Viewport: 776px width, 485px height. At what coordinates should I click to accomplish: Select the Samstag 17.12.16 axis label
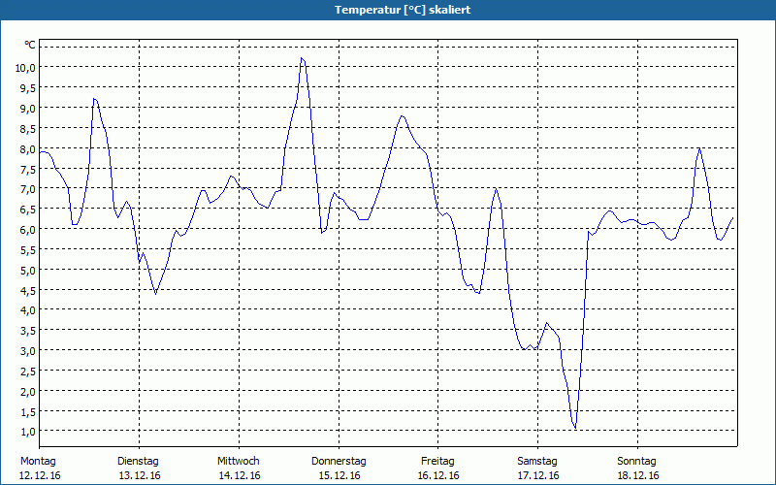point(537,469)
